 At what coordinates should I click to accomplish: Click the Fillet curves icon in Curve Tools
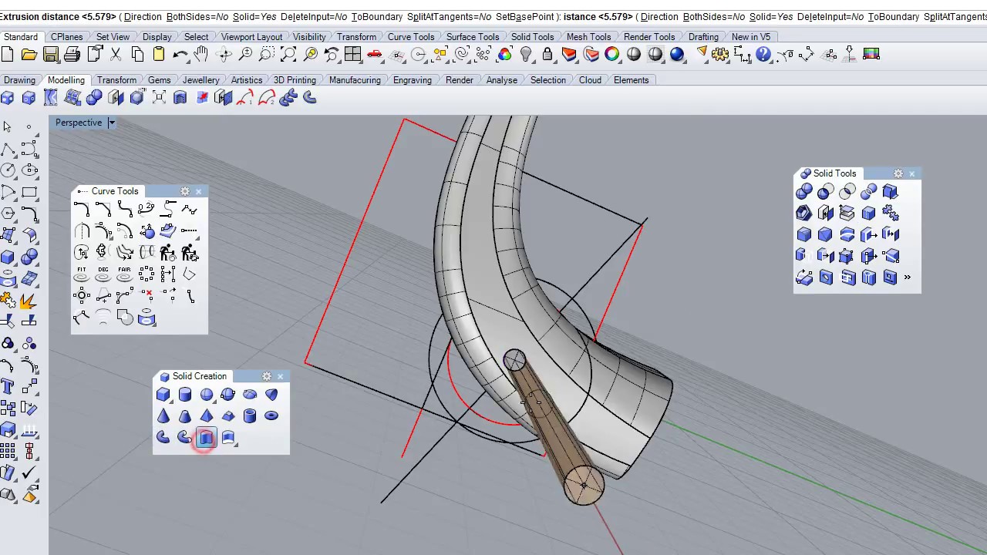pyautogui.click(x=82, y=209)
